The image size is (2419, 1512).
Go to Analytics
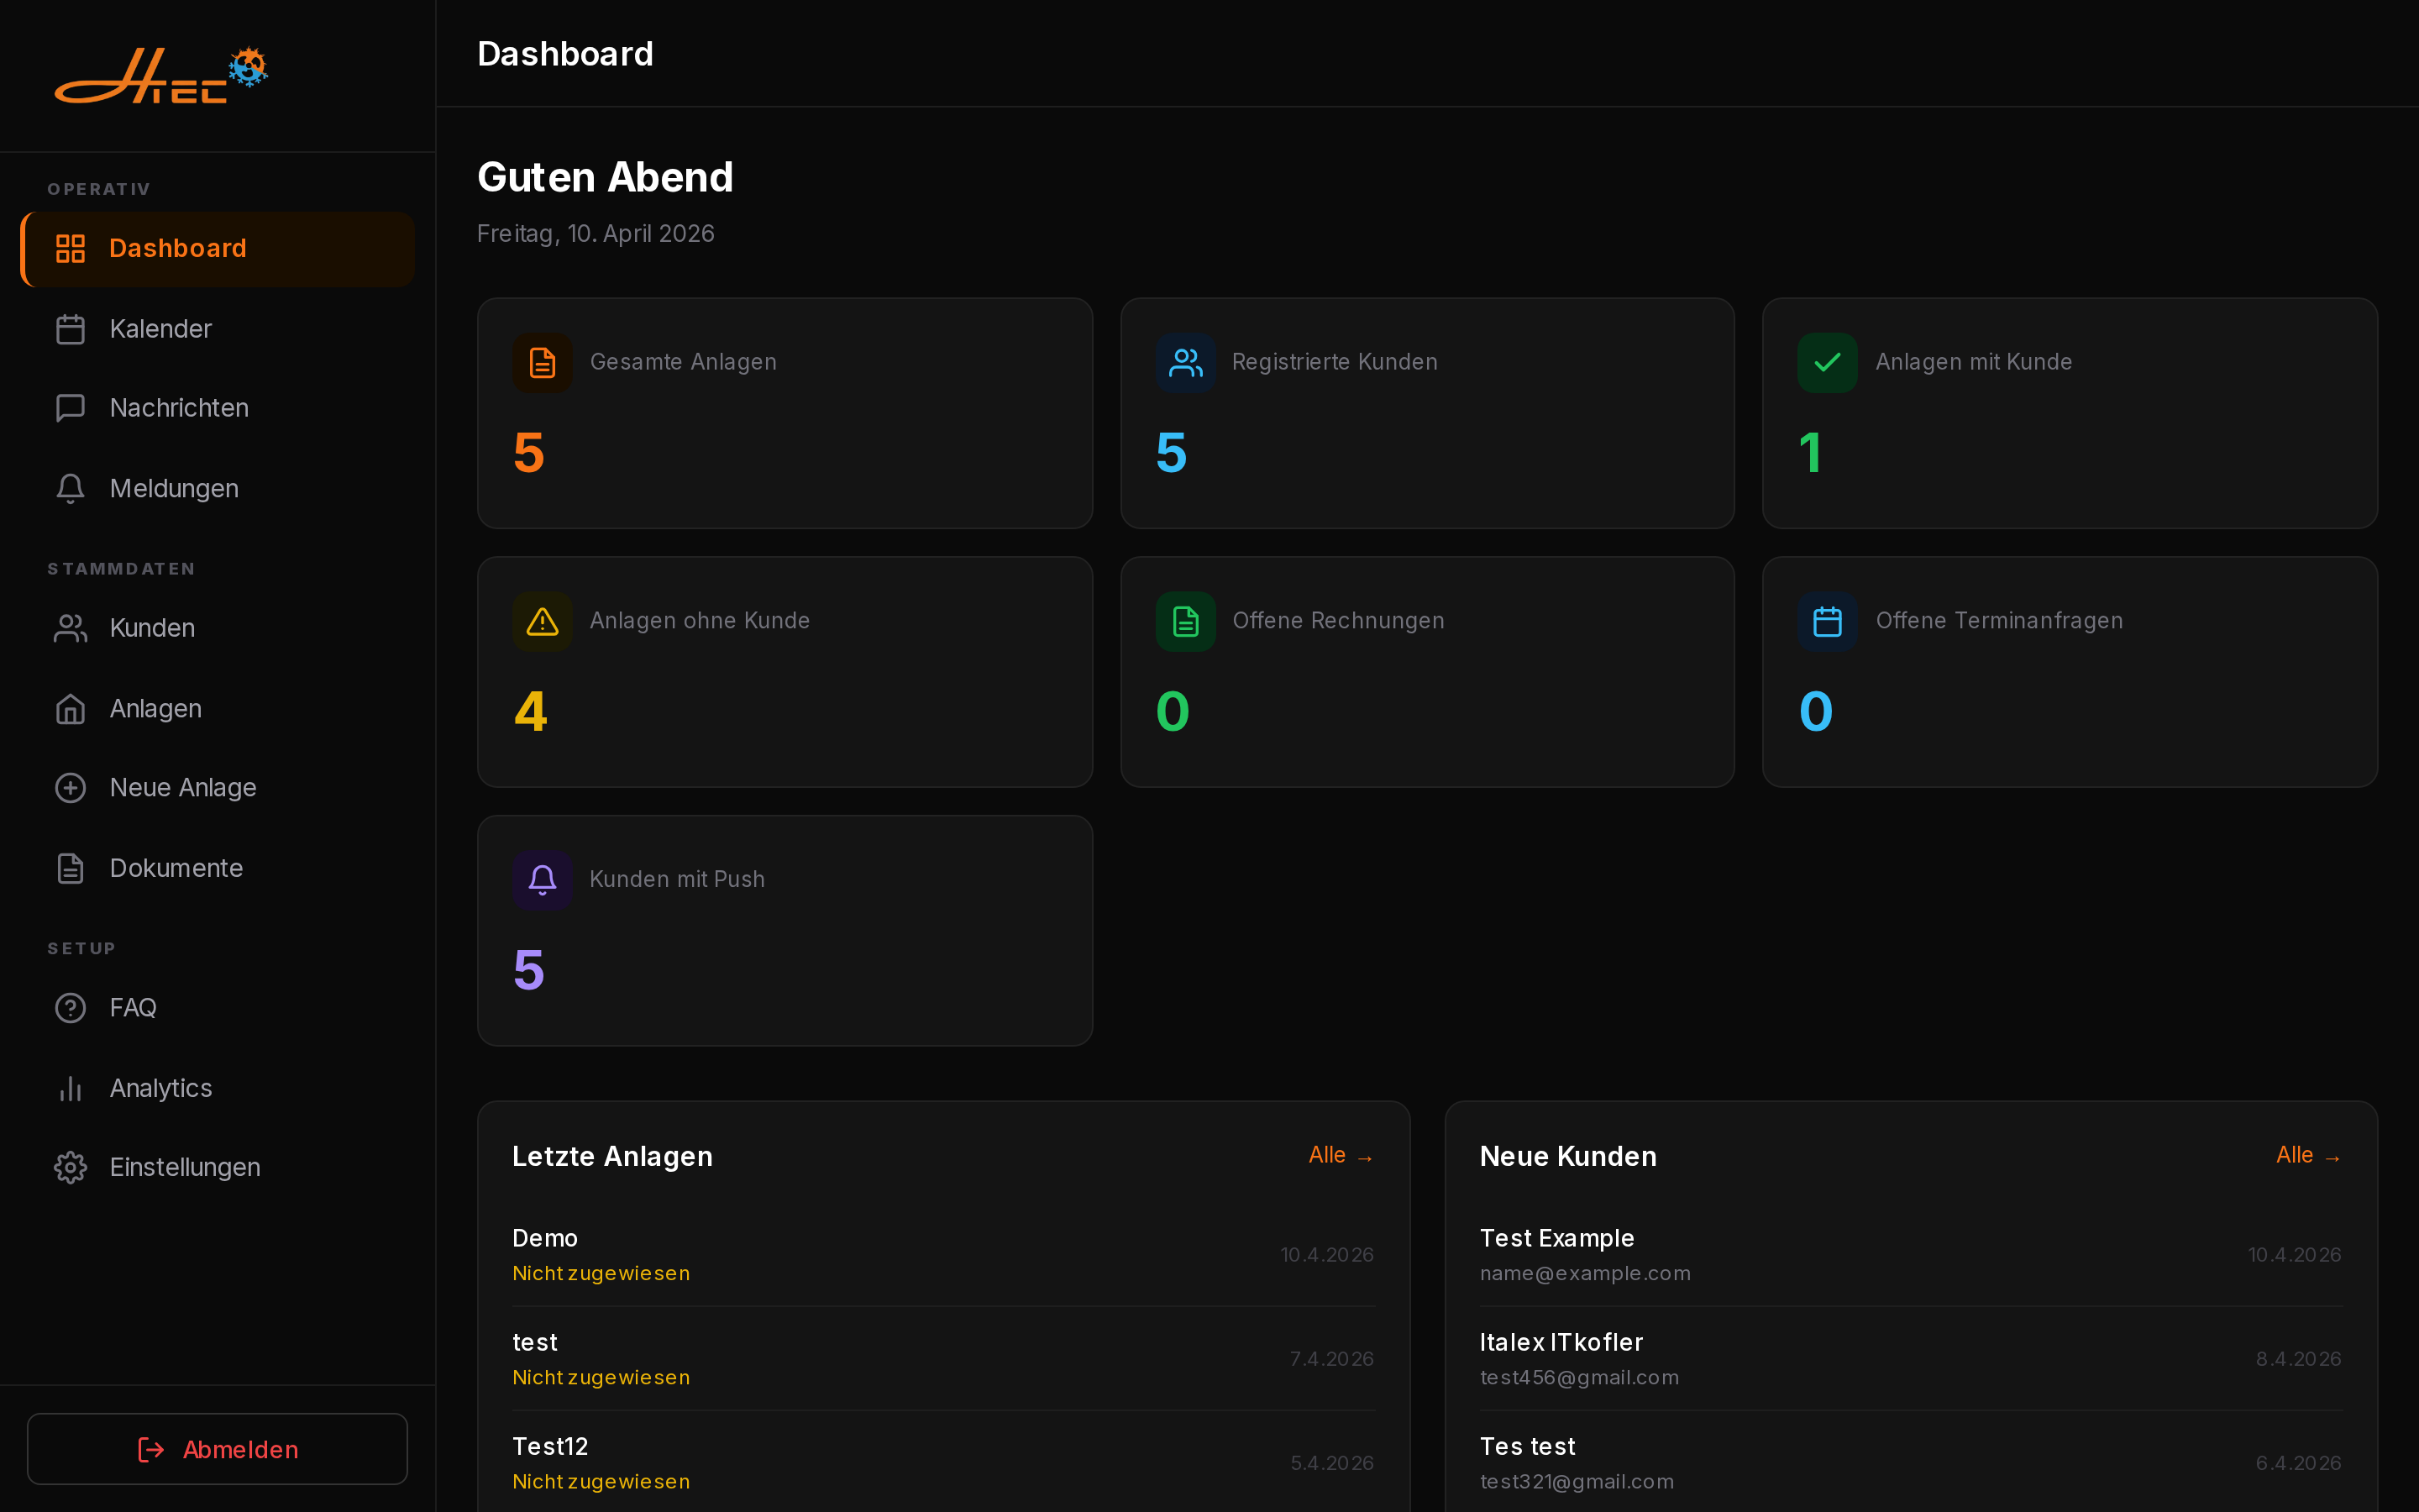point(217,1088)
